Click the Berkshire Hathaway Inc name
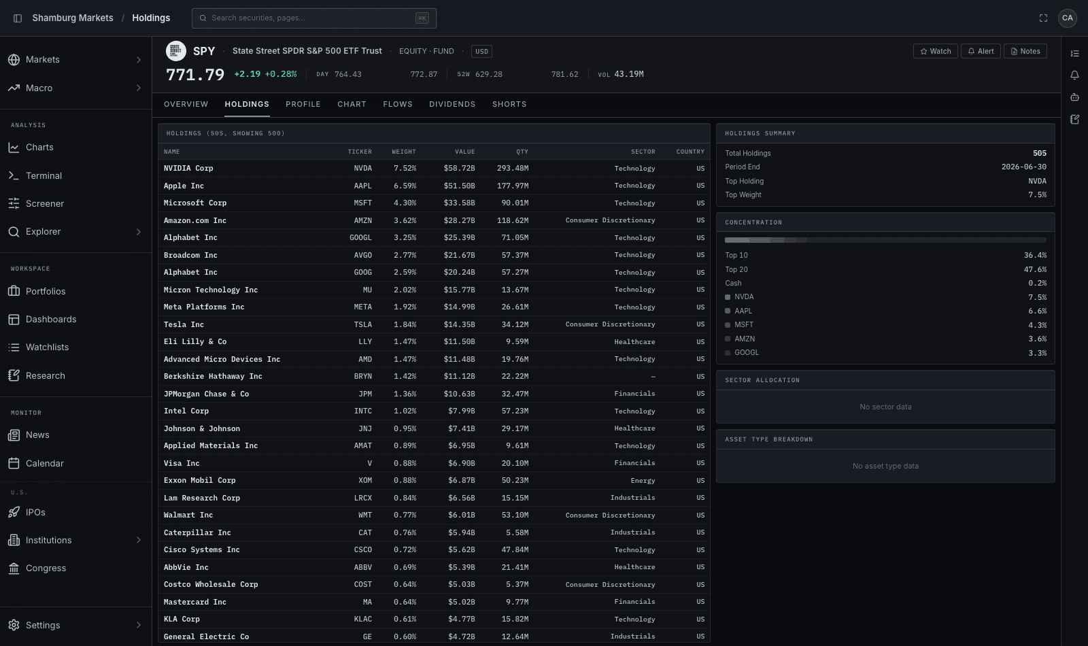The width and height of the screenshot is (1088, 646). point(213,376)
